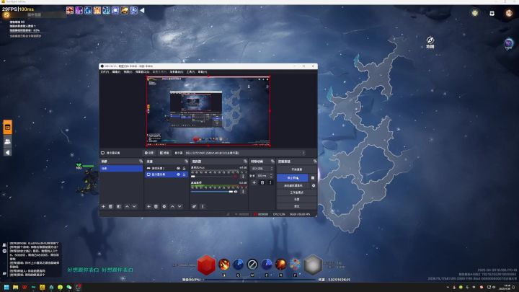Open the Scene Collection menu in OBS

(177, 72)
